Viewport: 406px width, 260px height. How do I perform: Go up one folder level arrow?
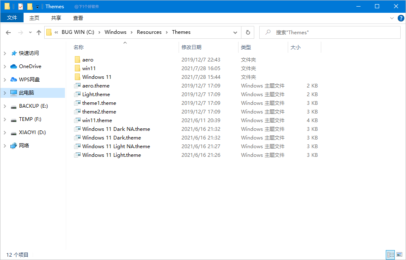(x=39, y=33)
